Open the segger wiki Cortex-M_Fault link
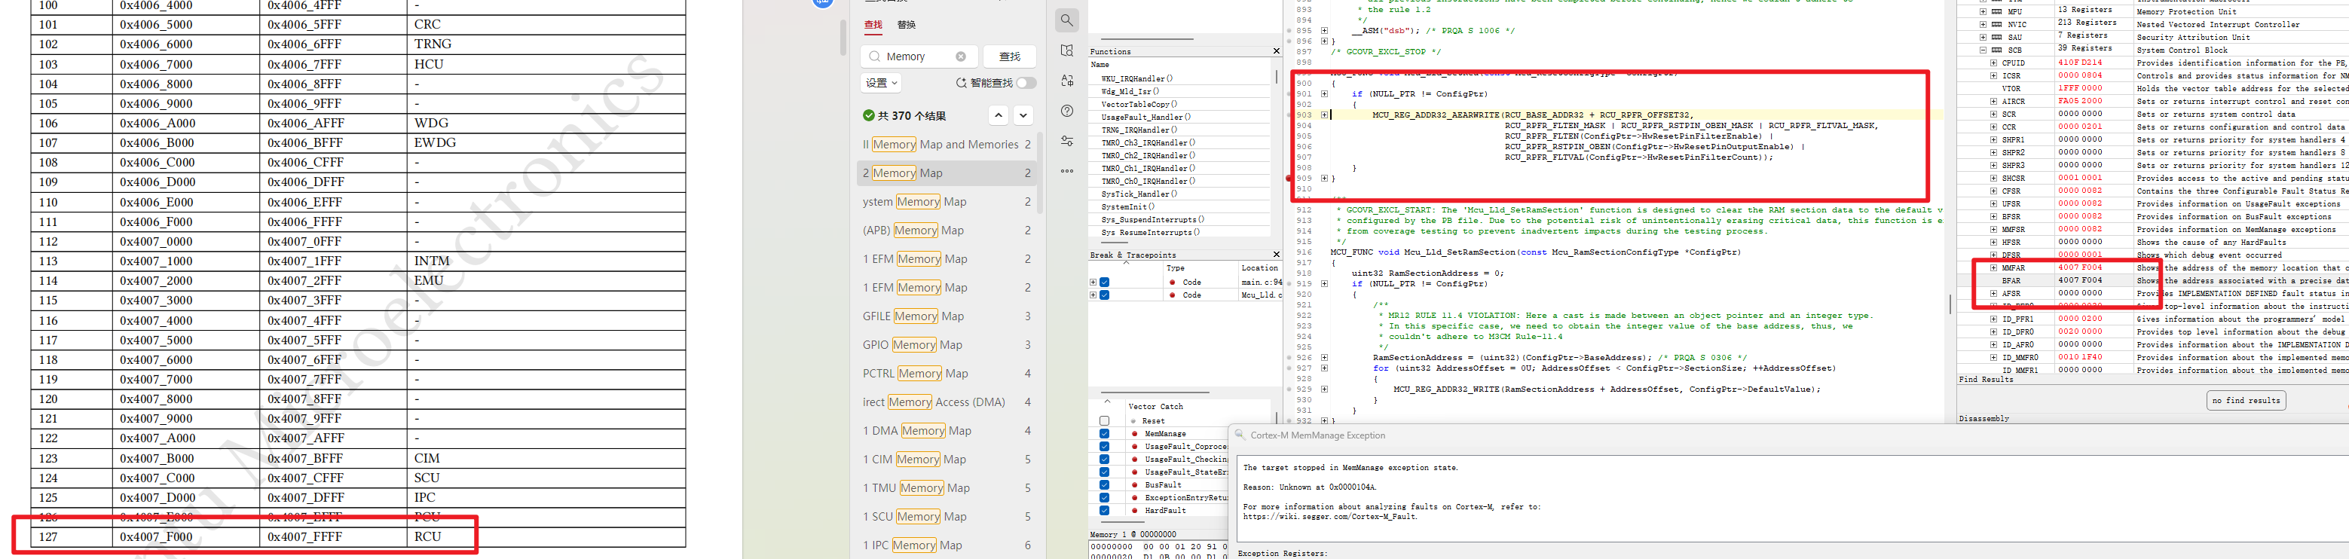The width and height of the screenshot is (2349, 559). 1330,517
